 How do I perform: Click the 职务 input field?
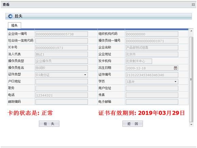(x=62, y=88)
